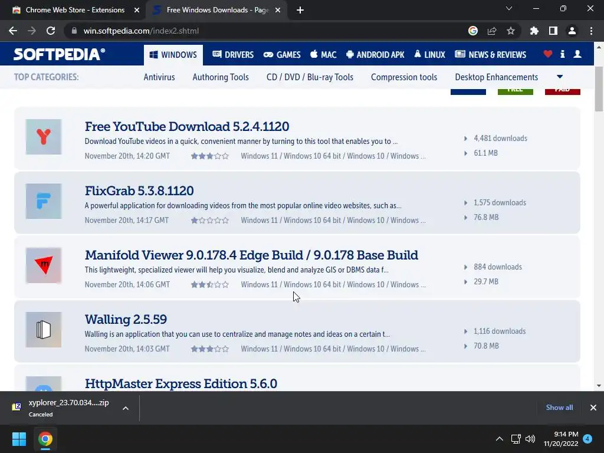This screenshot has height=453, width=604.
Task: Open Free YouTube Download app icon
Action: 44,137
